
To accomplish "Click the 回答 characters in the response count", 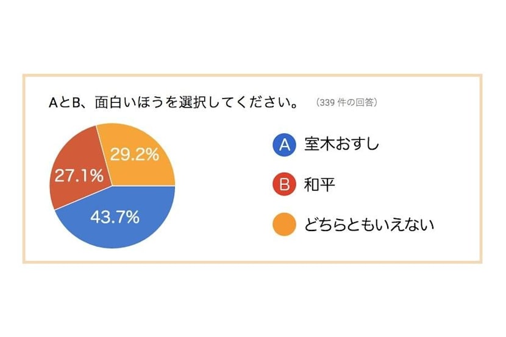I will click(x=365, y=102).
